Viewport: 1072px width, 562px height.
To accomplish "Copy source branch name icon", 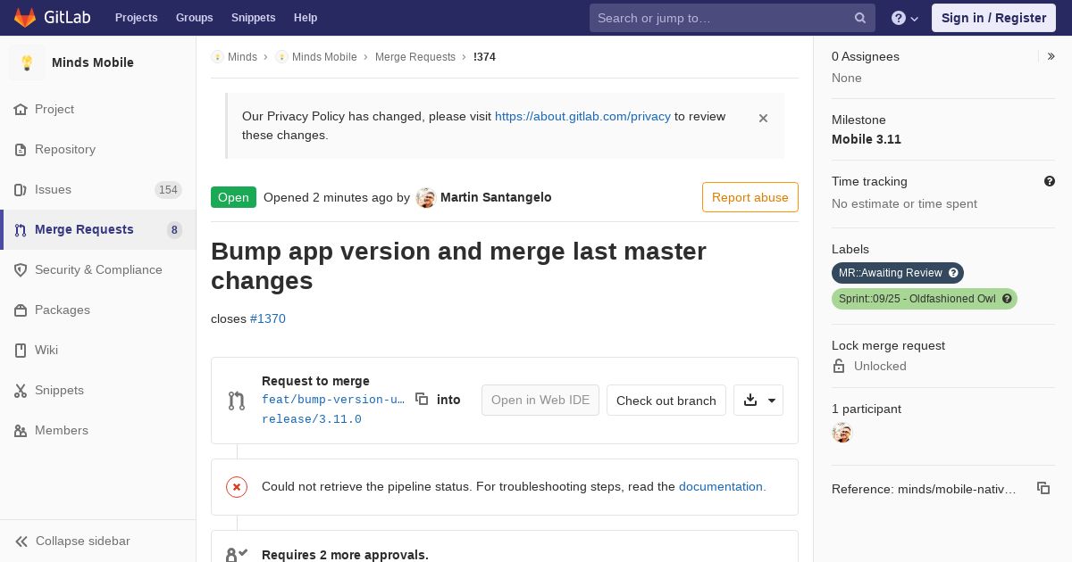I will click(x=422, y=399).
